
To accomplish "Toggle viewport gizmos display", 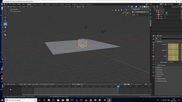I will coord(132,7).
